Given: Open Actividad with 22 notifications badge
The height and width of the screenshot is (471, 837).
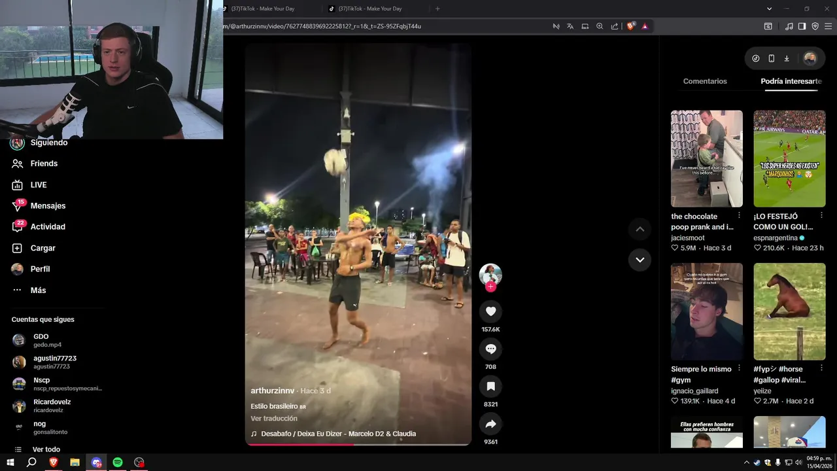Looking at the screenshot, I should pos(39,226).
